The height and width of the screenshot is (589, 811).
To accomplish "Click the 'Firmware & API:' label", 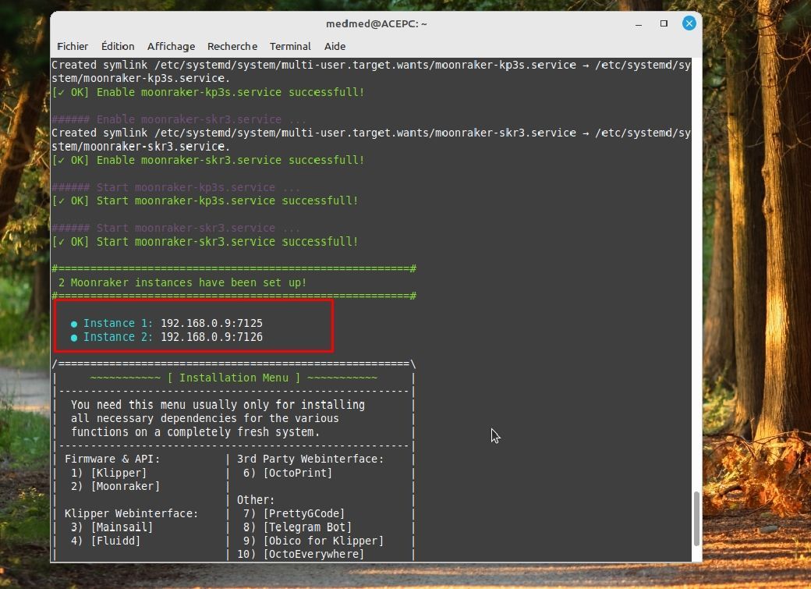I will [112, 459].
